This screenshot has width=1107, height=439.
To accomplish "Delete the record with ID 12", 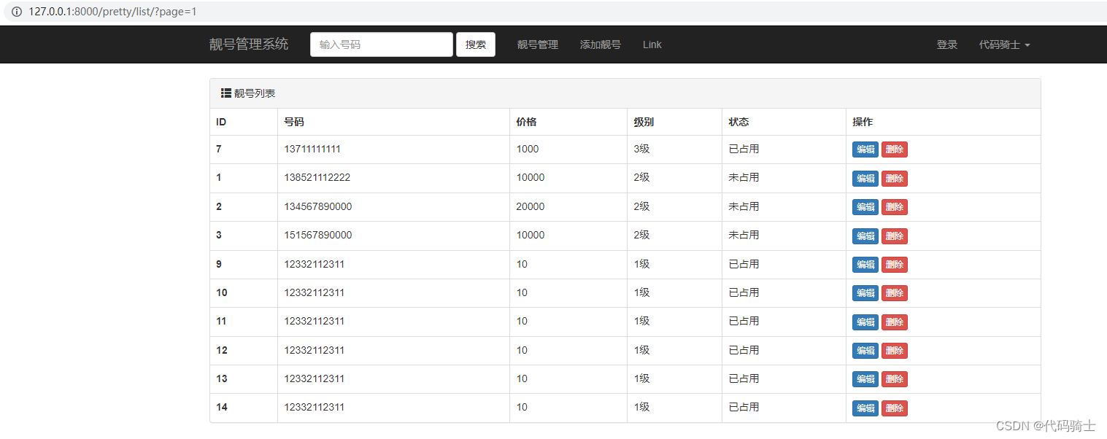I will (x=894, y=350).
